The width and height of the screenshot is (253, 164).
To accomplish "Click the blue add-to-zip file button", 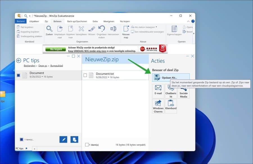I will [74, 140].
